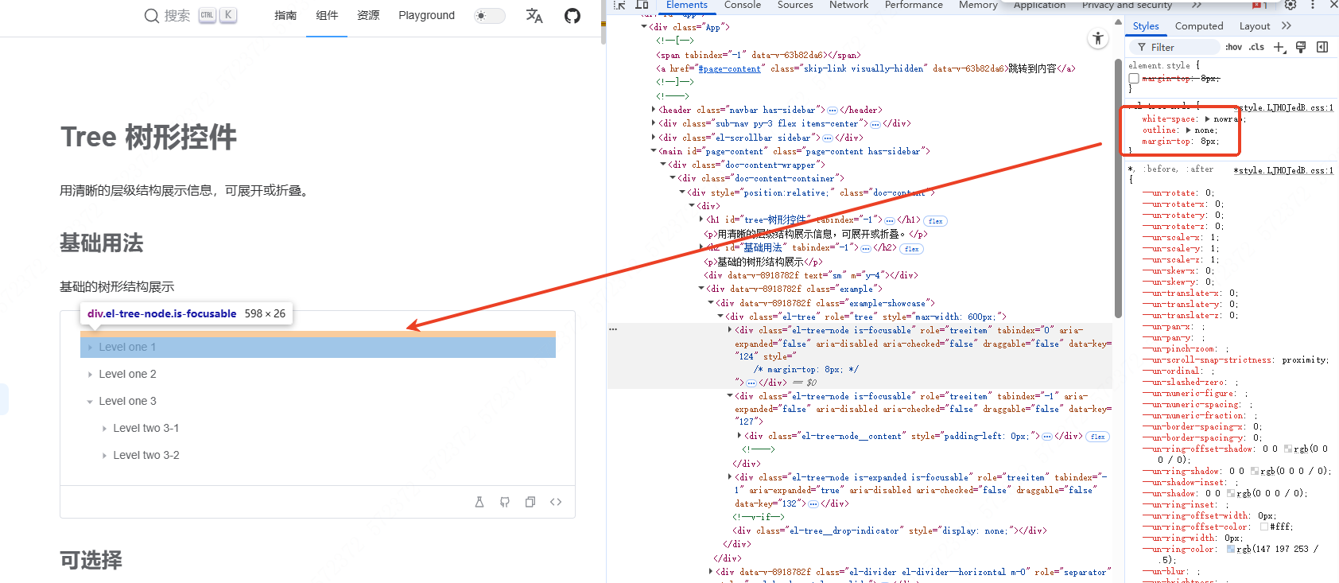Expand the white-space nowrap value
1339x583 pixels.
click(x=1208, y=119)
